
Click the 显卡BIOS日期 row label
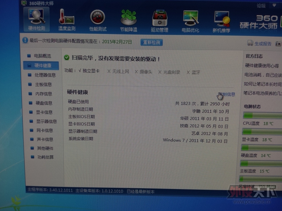tap(82, 124)
